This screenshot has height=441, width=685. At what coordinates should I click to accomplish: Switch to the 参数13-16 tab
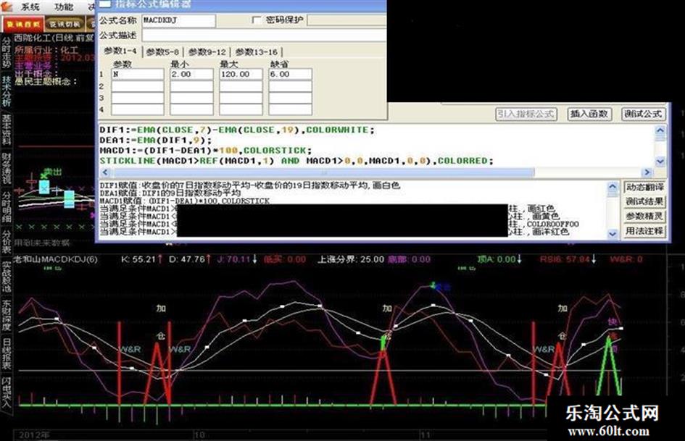click(x=255, y=51)
